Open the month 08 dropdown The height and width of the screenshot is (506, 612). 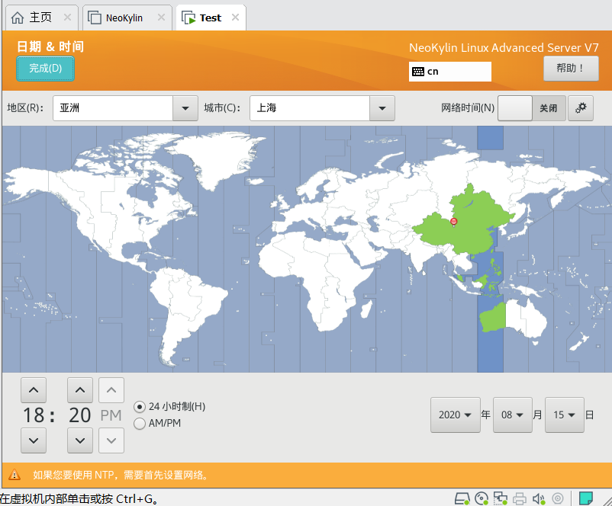513,415
